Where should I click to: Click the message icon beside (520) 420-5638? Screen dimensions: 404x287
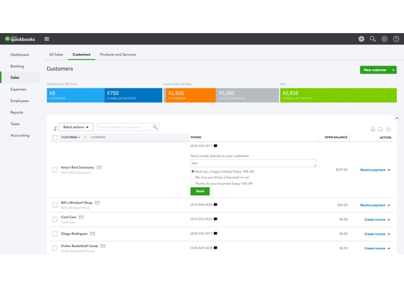(216, 248)
